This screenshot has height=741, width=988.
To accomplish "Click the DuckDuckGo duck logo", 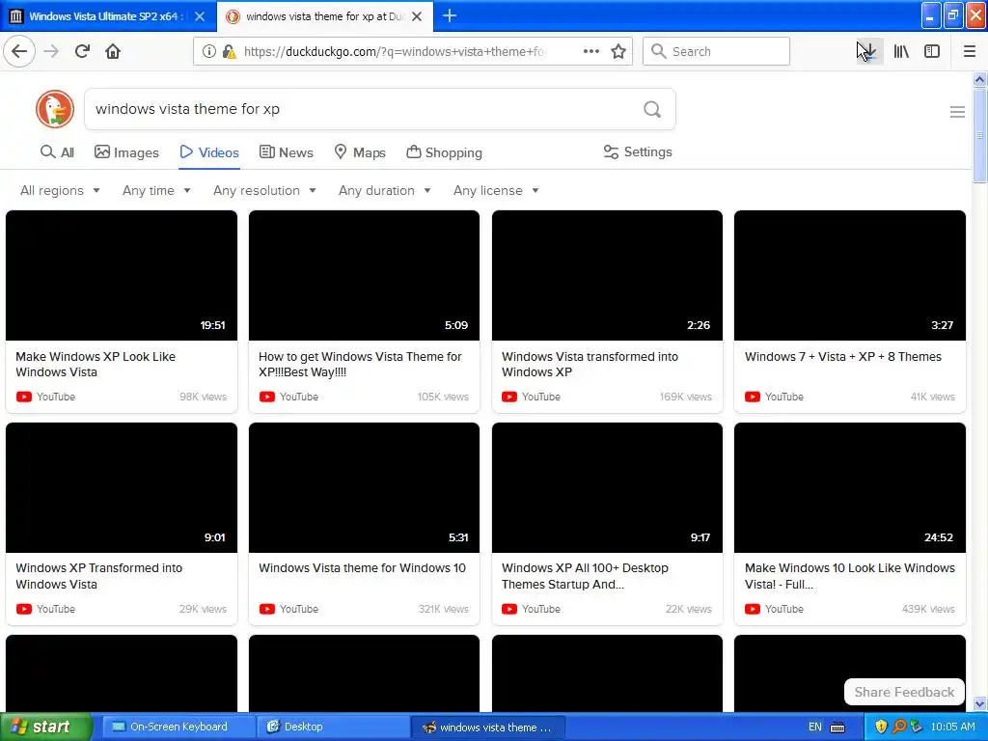I will [x=55, y=109].
